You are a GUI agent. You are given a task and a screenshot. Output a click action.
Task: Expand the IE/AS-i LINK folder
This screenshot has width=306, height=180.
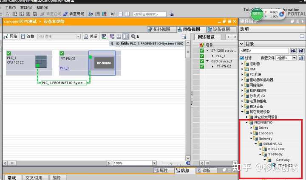point(260,149)
